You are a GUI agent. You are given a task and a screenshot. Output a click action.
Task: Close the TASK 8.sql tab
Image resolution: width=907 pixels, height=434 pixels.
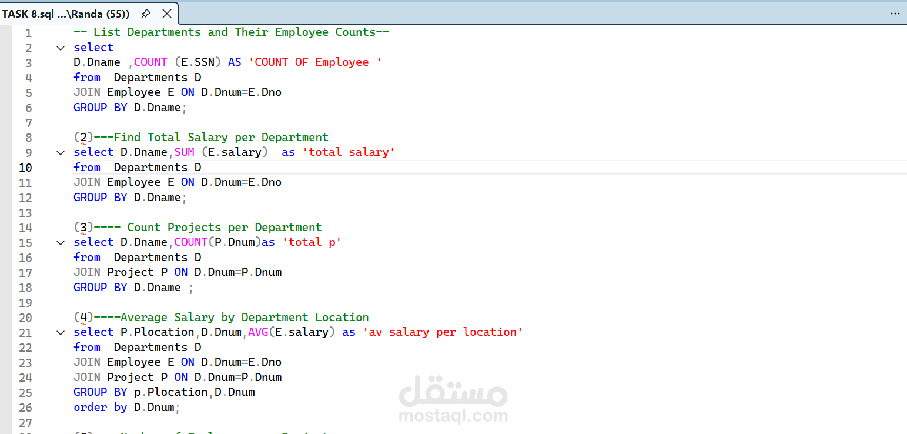point(166,13)
